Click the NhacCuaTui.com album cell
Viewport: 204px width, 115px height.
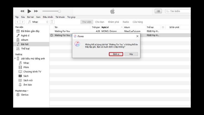(x=132, y=31)
